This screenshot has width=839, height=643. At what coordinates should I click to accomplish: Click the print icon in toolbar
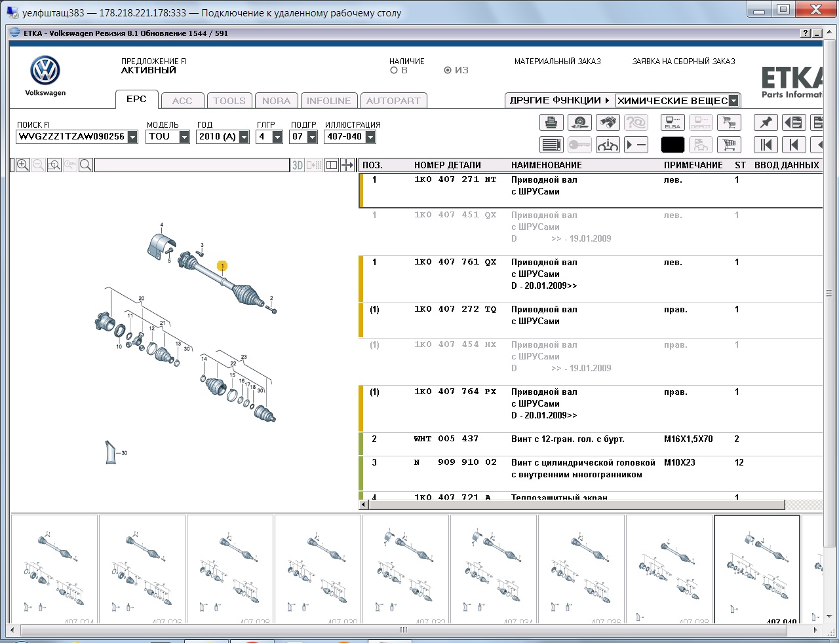tap(551, 122)
